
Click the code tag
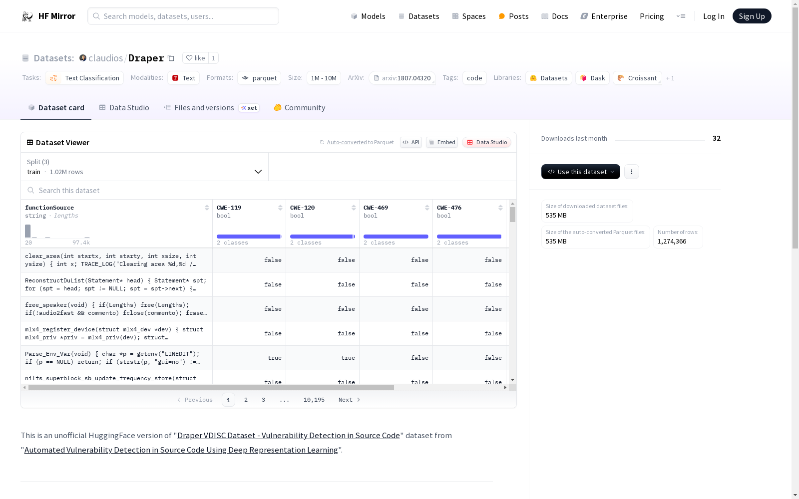[x=474, y=78]
